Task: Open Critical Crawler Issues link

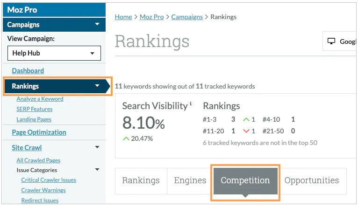Action: click(x=49, y=180)
